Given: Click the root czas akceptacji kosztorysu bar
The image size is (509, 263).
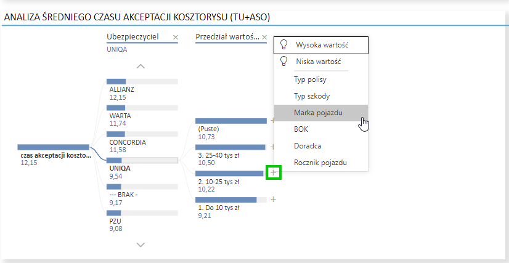Looking at the screenshot, I should point(54,147).
